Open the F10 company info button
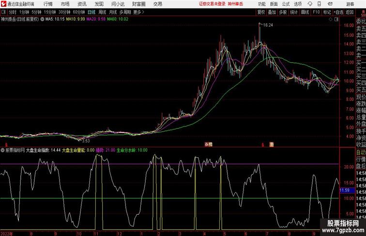366x236 pixels. [x=316, y=12]
